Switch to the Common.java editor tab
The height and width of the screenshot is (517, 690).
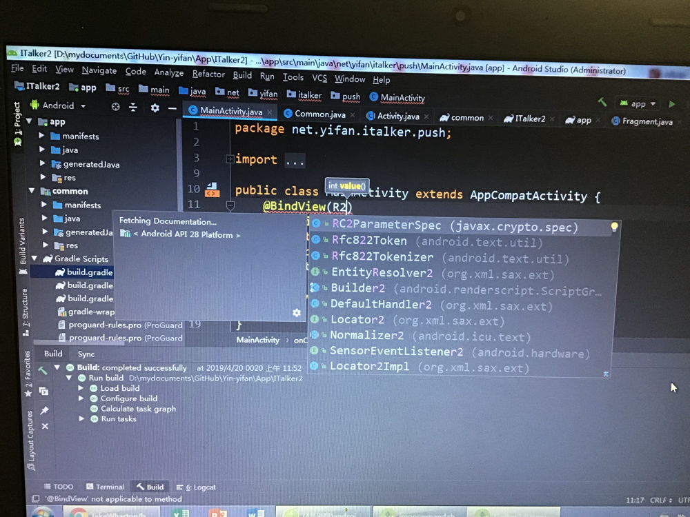coord(319,114)
